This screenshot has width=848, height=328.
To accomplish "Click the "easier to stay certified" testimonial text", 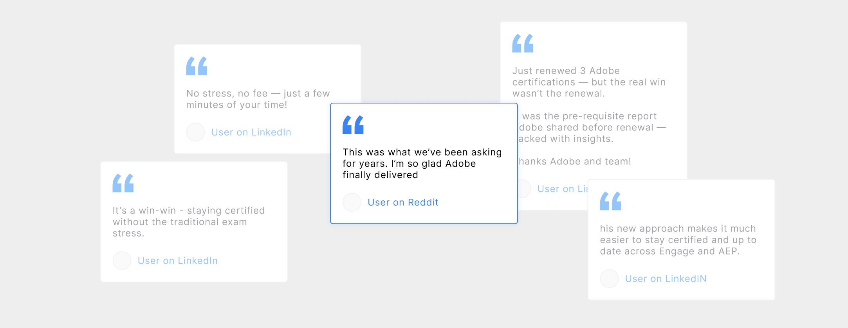I will pos(678,240).
